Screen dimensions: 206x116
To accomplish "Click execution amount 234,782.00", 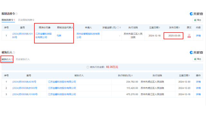I will pyautogui.click(x=132, y=82).
